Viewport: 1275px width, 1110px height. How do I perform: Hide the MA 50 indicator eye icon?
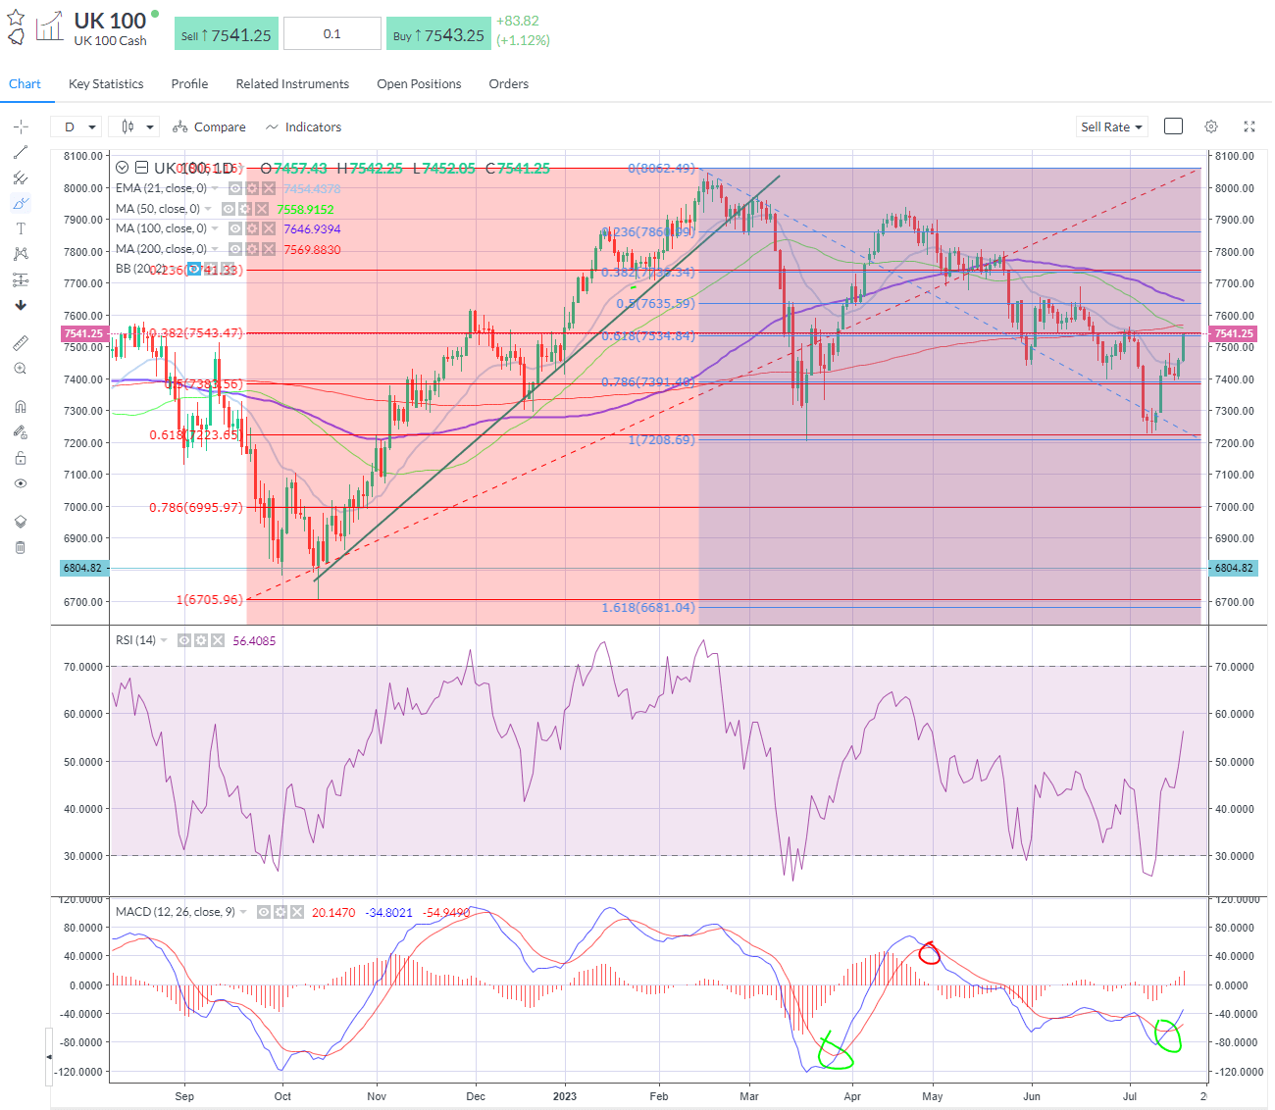click(229, 209)
